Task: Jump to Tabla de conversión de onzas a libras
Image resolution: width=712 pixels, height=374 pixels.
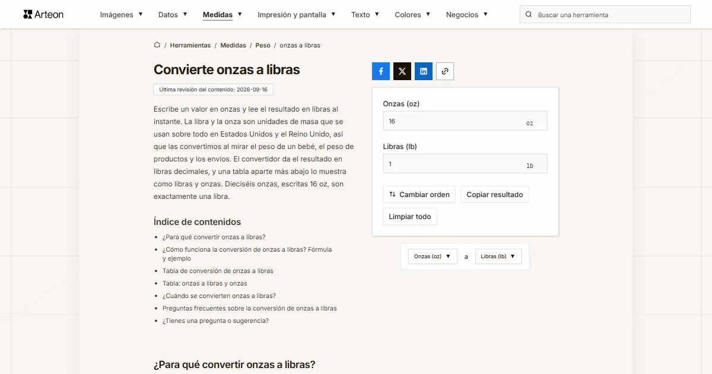Action: [x=218, y=271]
